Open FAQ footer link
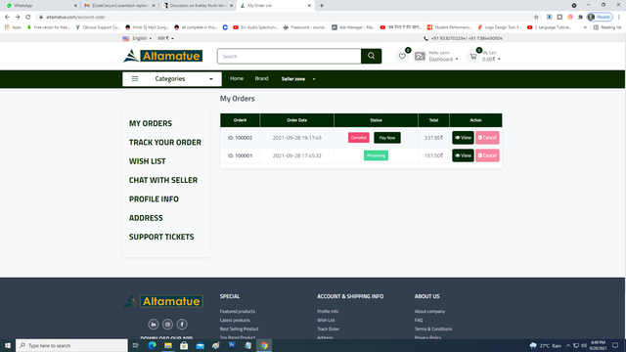The width and height of the screenshot is (626, 352). pos(419,320)
